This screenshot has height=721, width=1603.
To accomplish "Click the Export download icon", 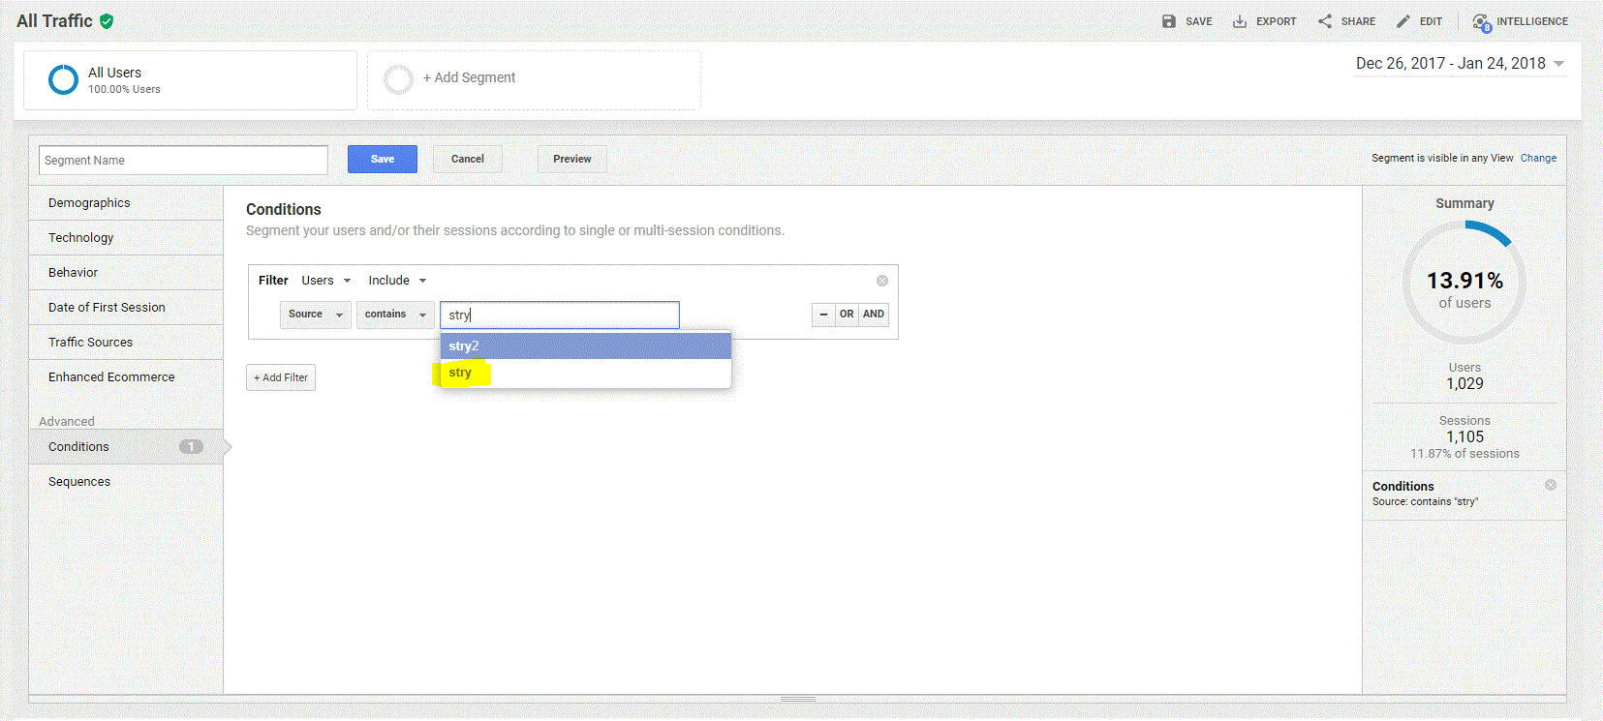I will (1239, 21).
